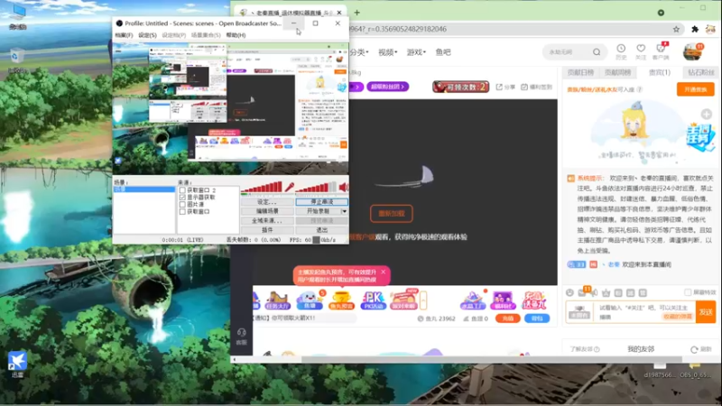
Task: Open the 鱼丸预言 trophy icon
Action: click(341, 300)
